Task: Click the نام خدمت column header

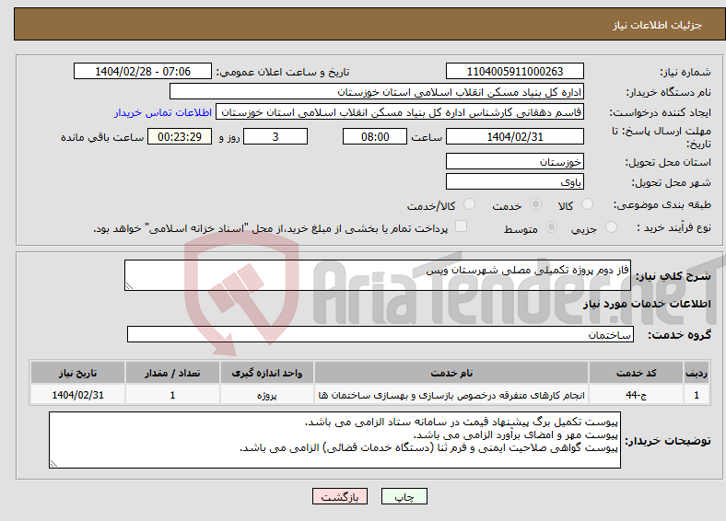Action: 451,373
